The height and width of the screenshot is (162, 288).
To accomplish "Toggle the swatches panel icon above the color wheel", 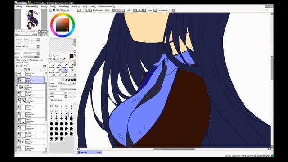I will click(x=64, y=10).
